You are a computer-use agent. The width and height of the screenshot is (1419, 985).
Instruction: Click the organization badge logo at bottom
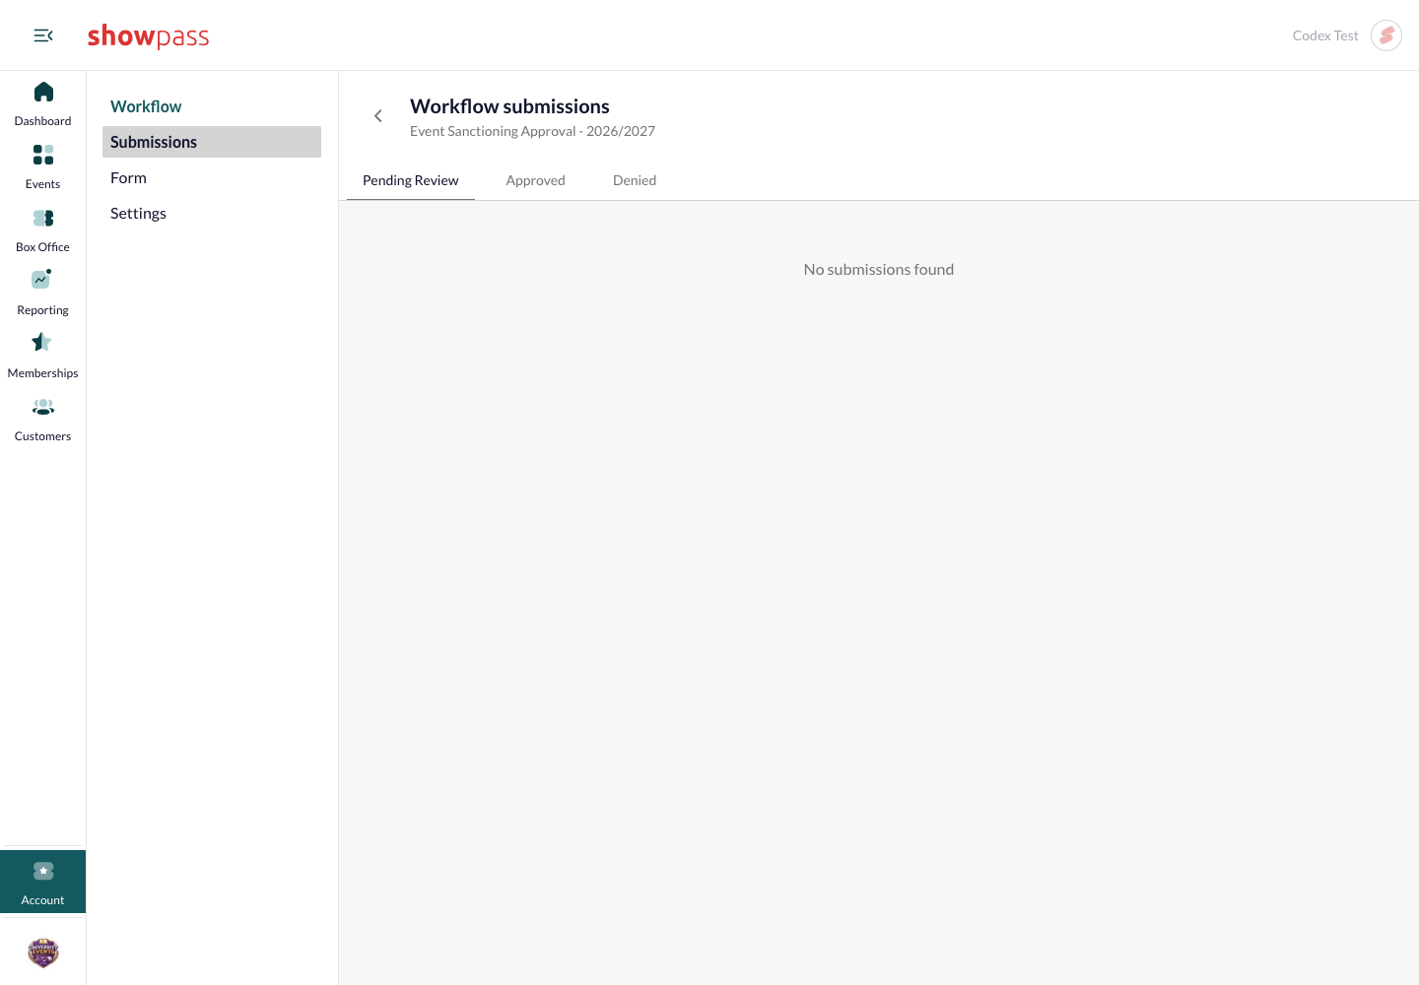[x=43, y=952]
